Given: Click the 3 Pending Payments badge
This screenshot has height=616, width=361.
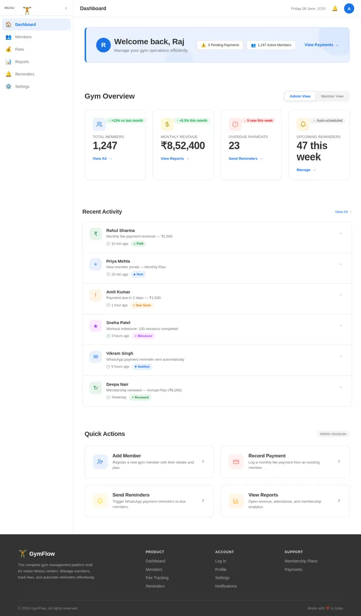Looking at the screenshot, I should [220, 45].
